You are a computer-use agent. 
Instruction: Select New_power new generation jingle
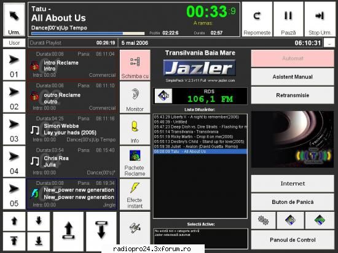[73, 194]
